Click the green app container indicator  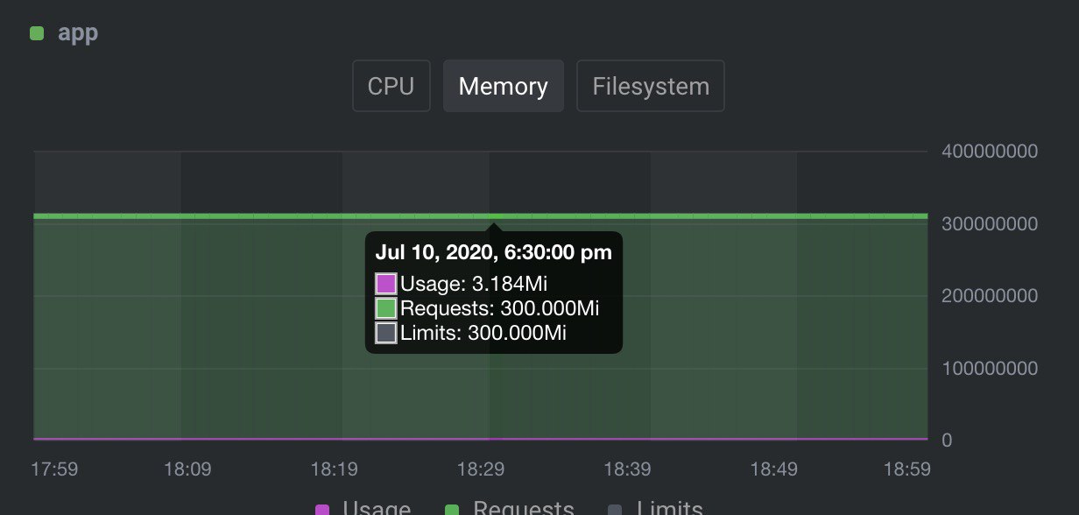coord(37,33)
